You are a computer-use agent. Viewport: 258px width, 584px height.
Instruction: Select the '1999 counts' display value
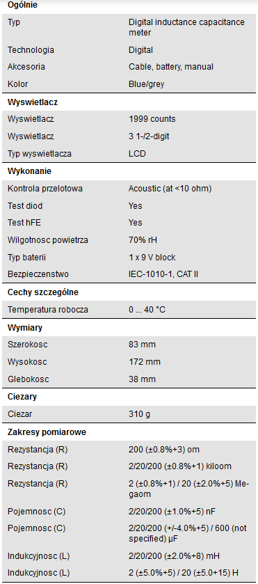tap(152, 119)
